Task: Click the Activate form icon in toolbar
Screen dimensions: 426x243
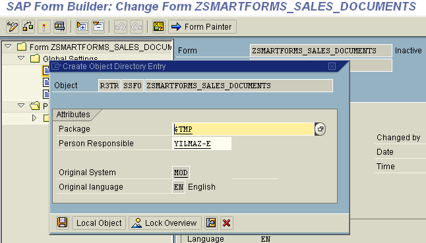Action: point(28,27)
